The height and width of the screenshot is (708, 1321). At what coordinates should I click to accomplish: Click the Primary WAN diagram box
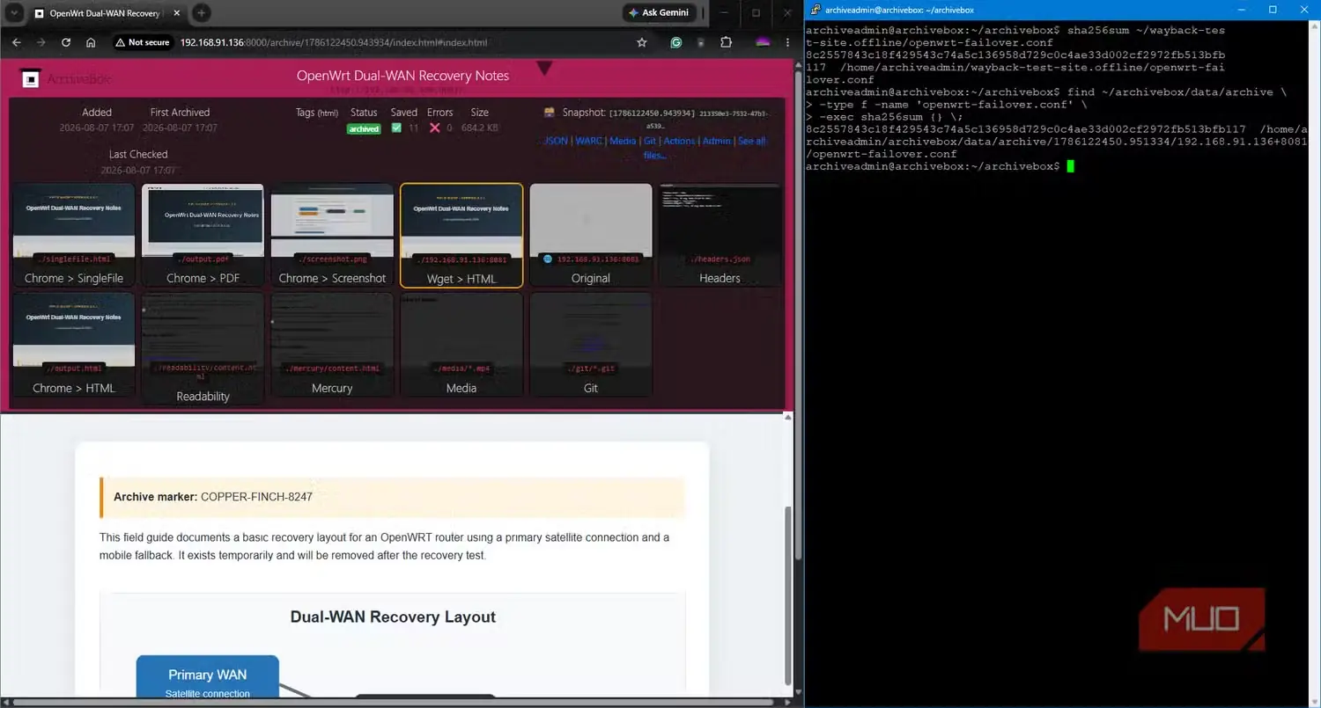click(x=208, y=677)
